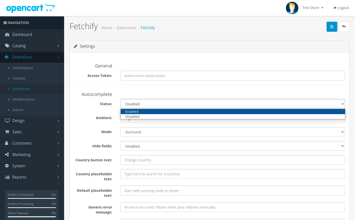Click the General section heading

(104, 66)
